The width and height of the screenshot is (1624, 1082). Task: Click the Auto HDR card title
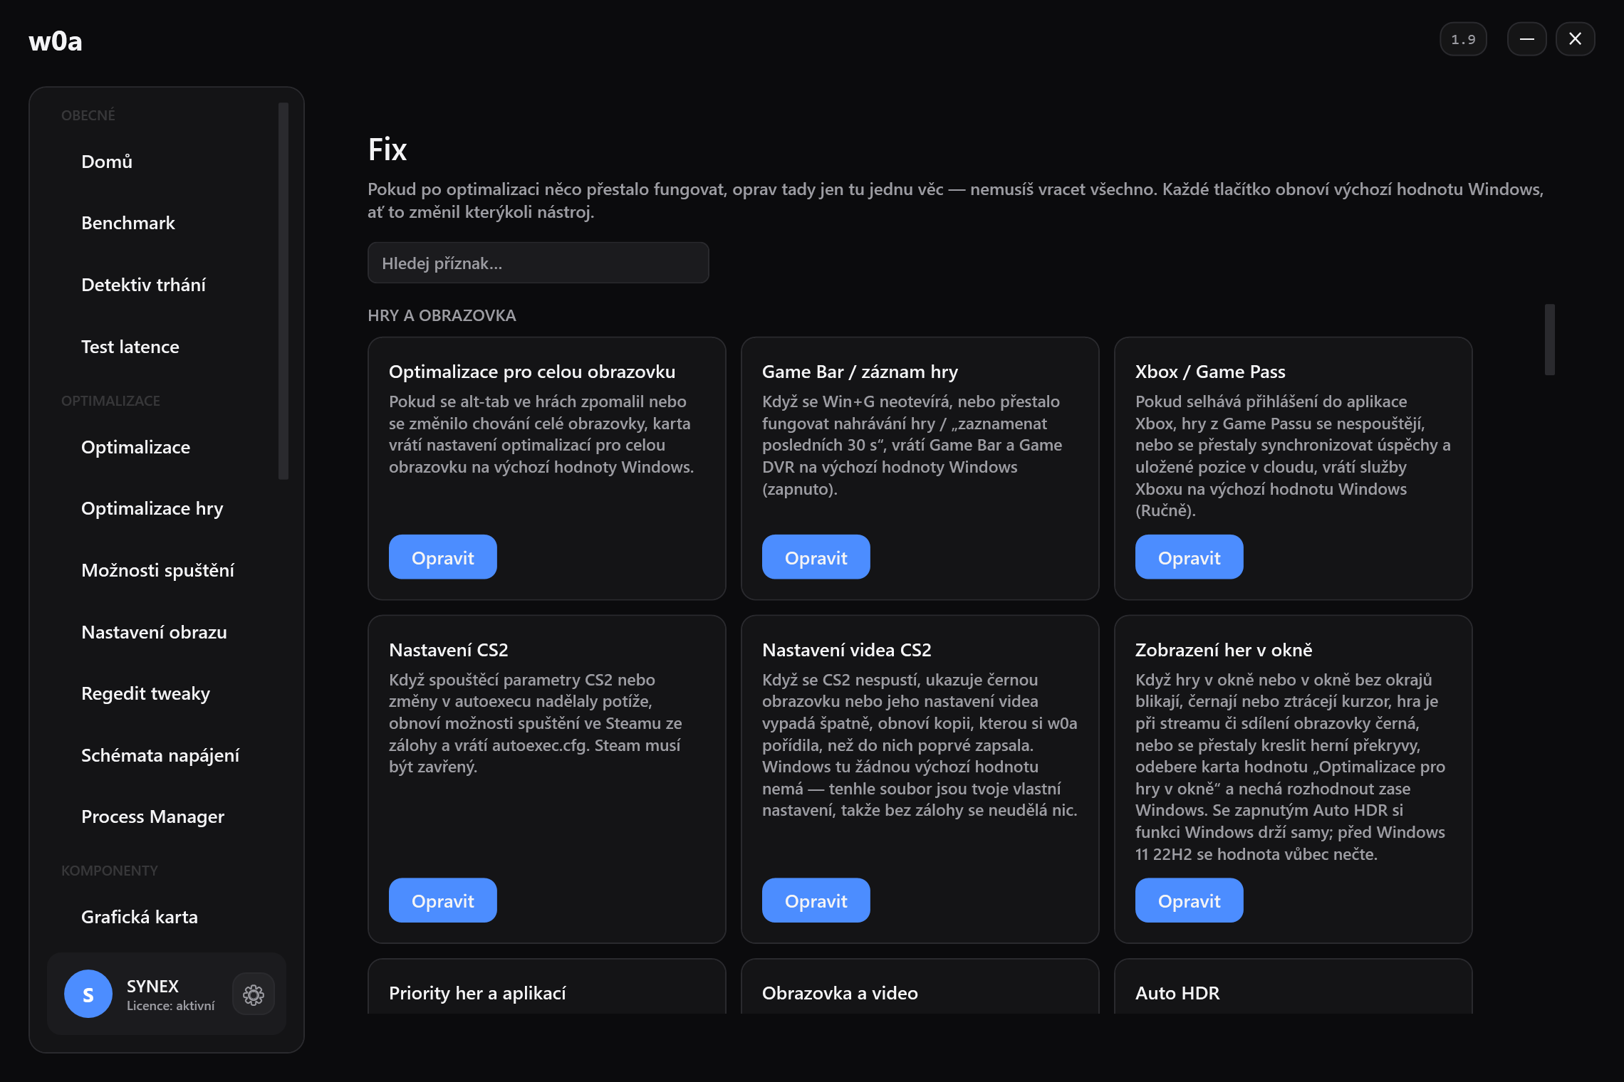click(x=1177, y=993)
